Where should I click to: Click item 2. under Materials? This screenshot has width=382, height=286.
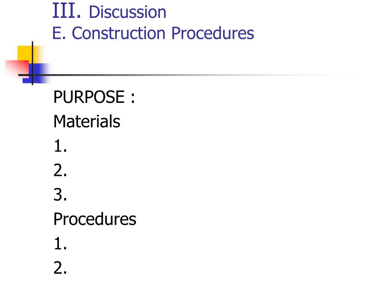[60, 170]
